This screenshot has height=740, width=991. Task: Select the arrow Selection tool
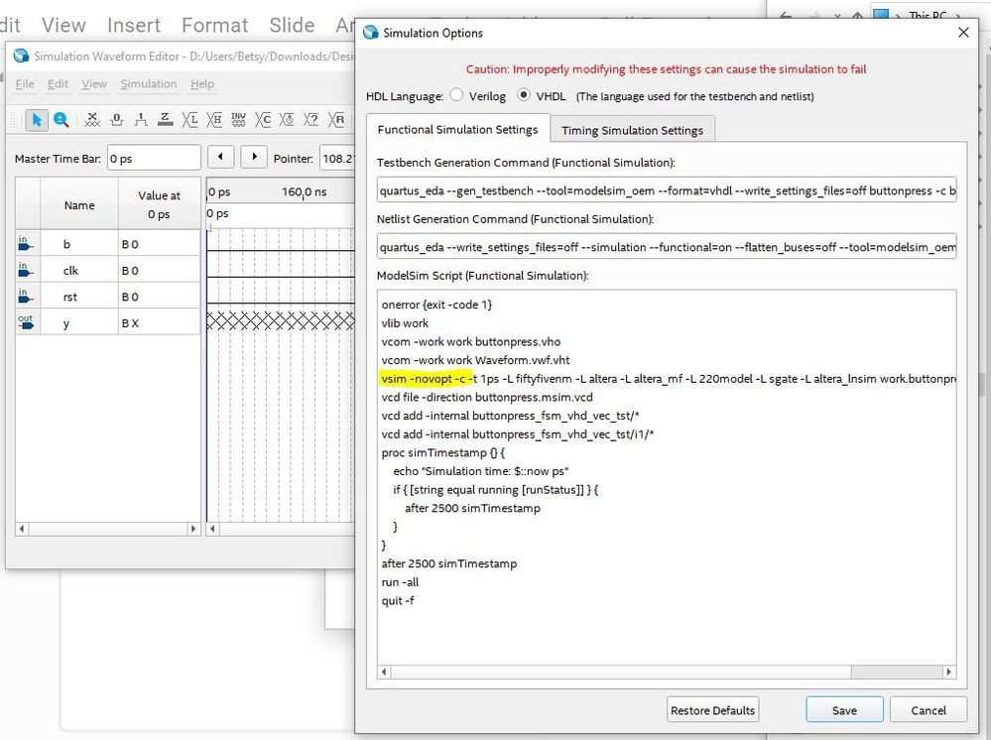point(37,120)
